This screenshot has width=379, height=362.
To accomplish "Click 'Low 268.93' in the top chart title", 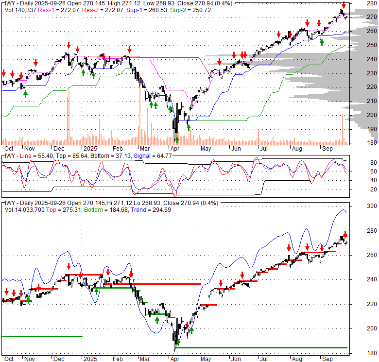I will click(158, 3).
